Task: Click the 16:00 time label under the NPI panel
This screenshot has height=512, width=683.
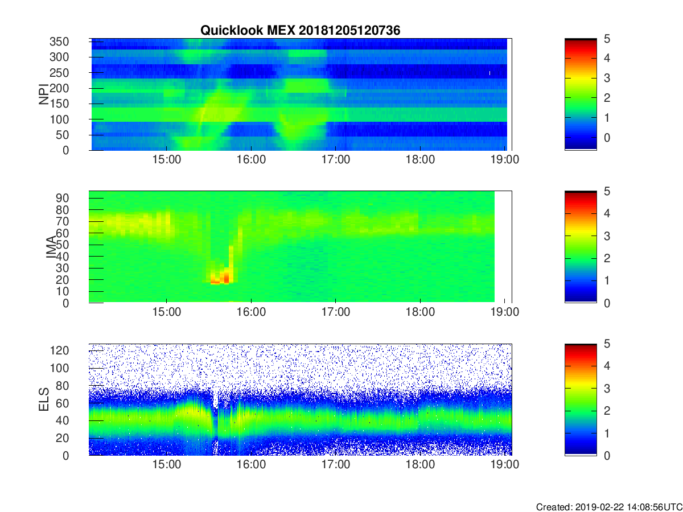Action: click(251, 160)
